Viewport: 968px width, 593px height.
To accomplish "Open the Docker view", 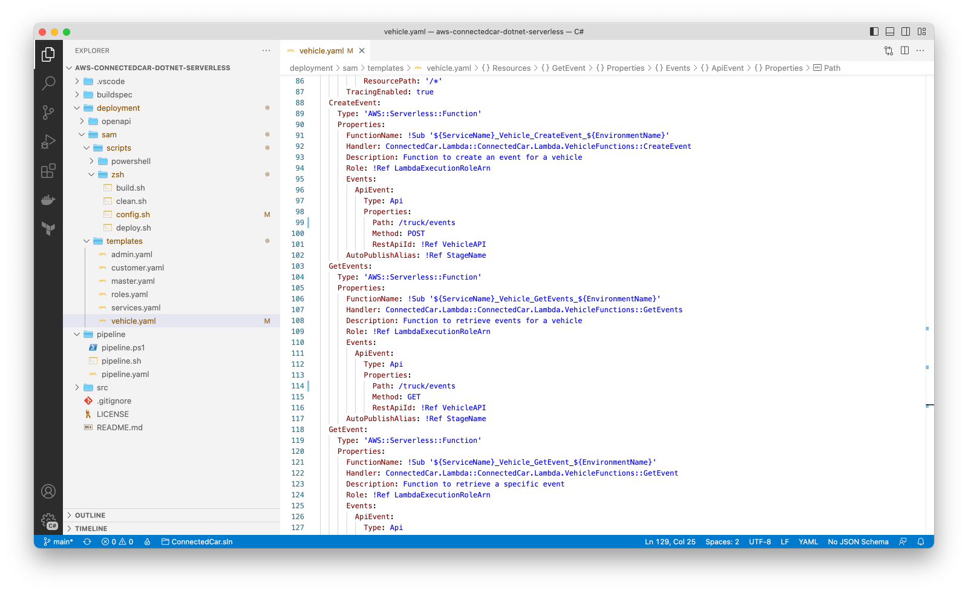I will pyautogui.click(x=48, y=200).
